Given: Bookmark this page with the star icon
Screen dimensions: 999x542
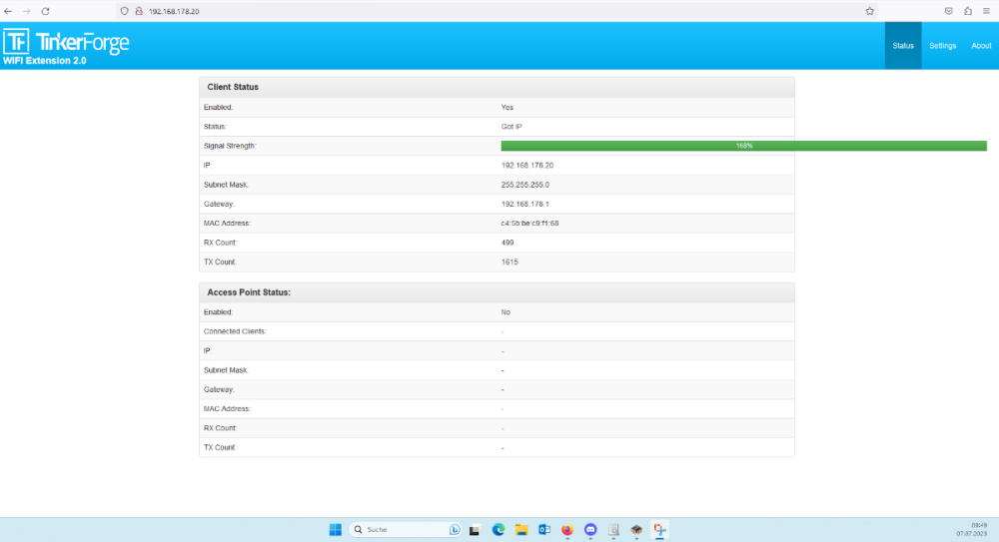Looking at the screenshot, I should (x=869, y=11).
